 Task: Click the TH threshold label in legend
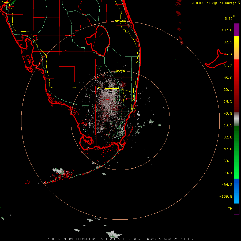click(x=230, y=209)
